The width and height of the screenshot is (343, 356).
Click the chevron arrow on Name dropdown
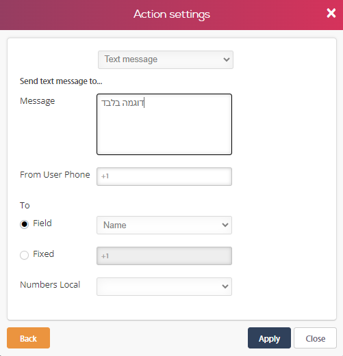pyautogui.click(x=225, y=225)
